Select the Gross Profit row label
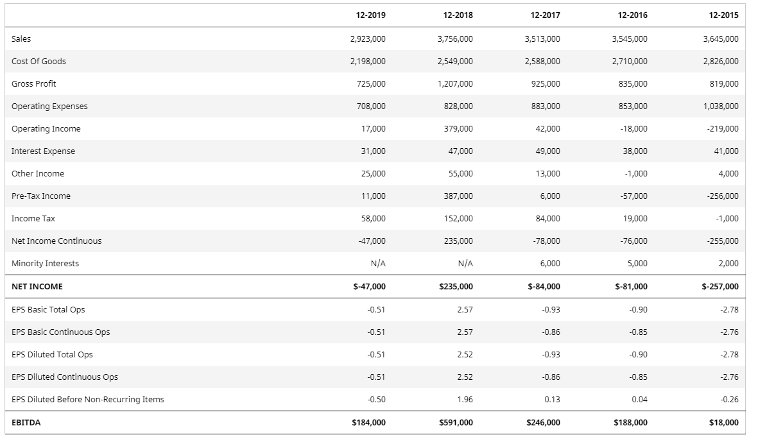This screenshot has width=758, height=435. coord(34,84)
